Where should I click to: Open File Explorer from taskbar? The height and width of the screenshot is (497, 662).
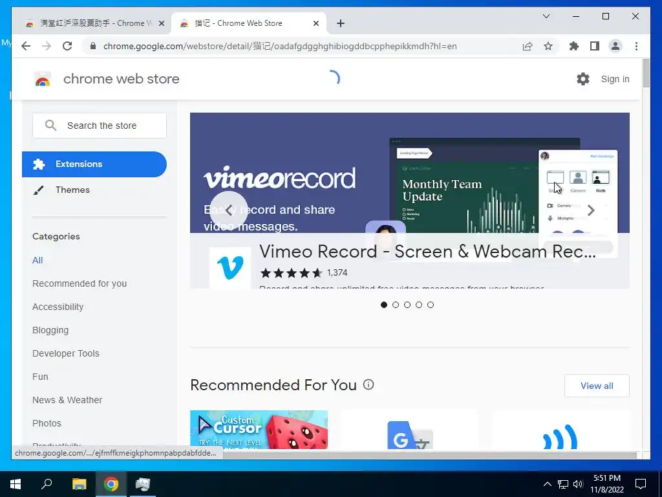(x=79, y=484)
